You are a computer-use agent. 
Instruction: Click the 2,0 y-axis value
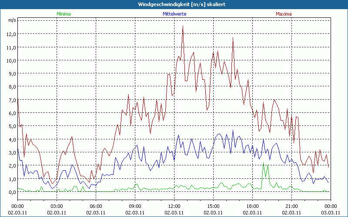pos(13,166)
